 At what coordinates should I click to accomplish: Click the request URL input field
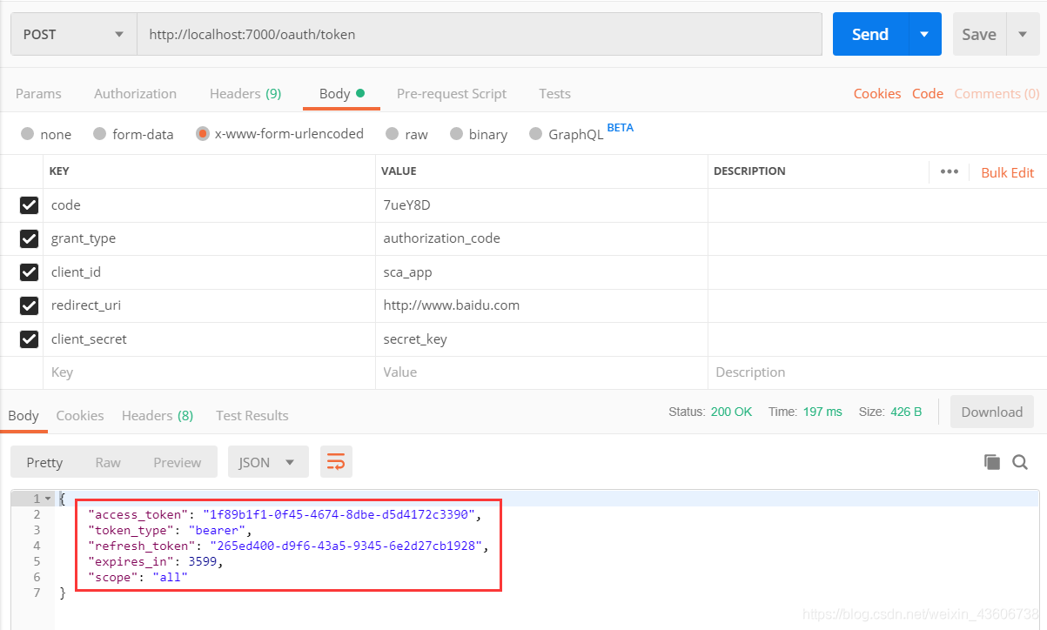point(480,34)
